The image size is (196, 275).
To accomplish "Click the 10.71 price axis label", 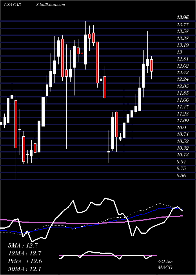I will point(183,134).
